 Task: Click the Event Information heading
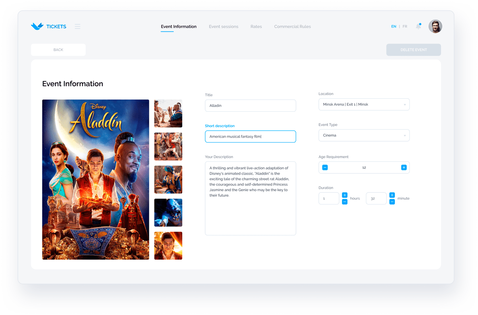(72, 84)
